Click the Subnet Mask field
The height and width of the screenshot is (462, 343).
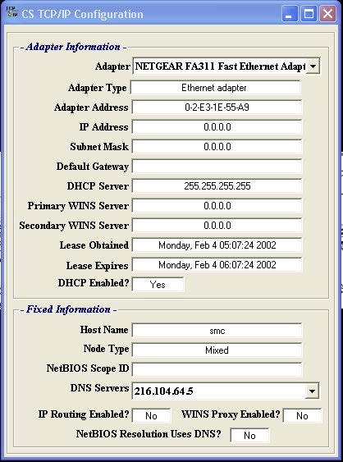pos(217,147)
